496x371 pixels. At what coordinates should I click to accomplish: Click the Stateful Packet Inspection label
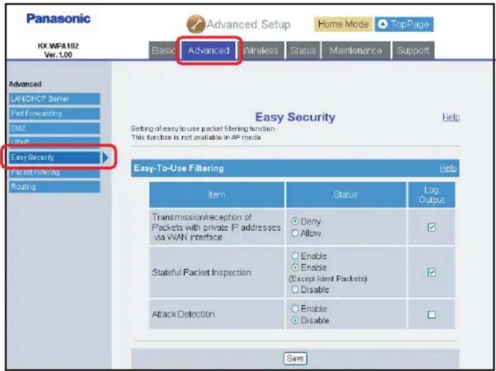point(201,272)
